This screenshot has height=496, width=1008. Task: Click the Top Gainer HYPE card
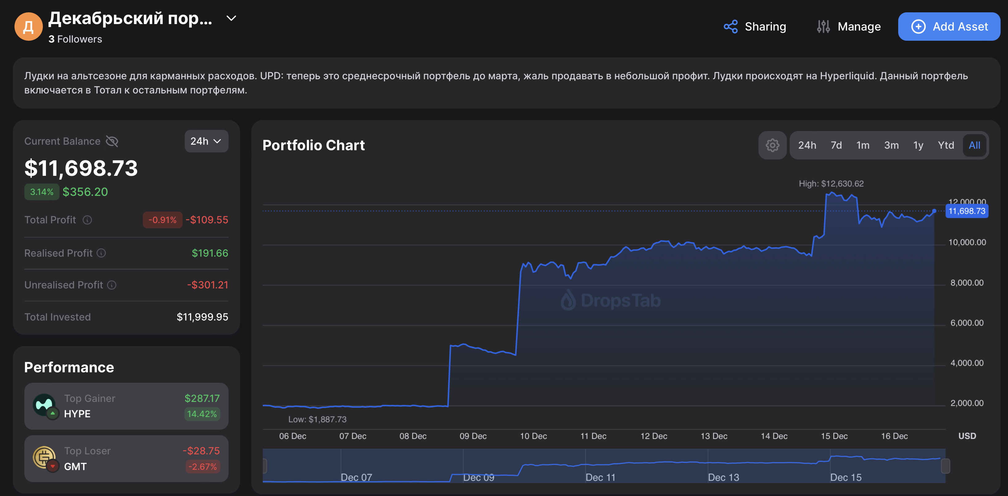[126, 406]
